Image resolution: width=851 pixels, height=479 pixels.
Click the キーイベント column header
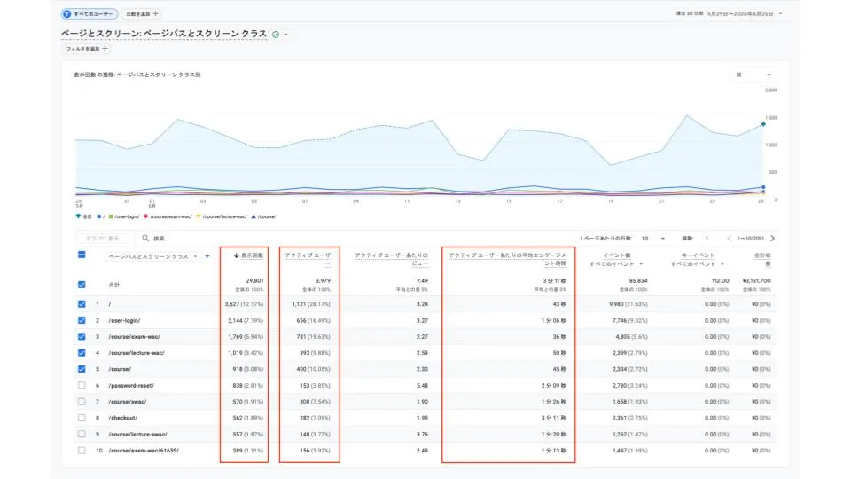[x=698, y=255]
